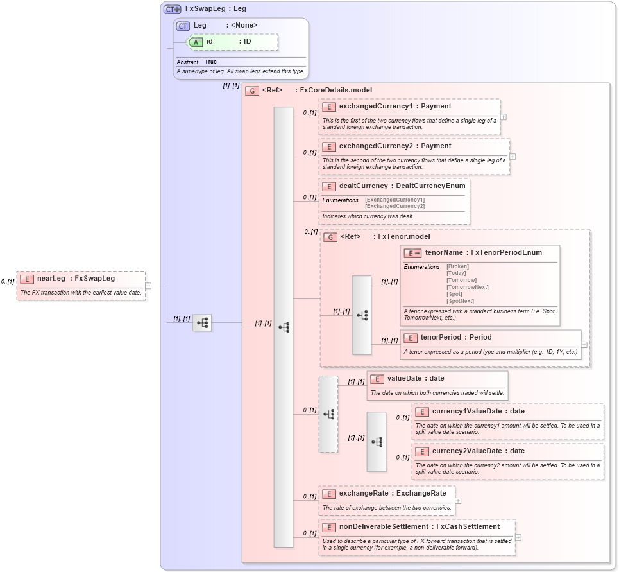Click the currency1/currency2 value date sequence compositor
Viewport: 619px width, 572px height.
click(377, 442)
